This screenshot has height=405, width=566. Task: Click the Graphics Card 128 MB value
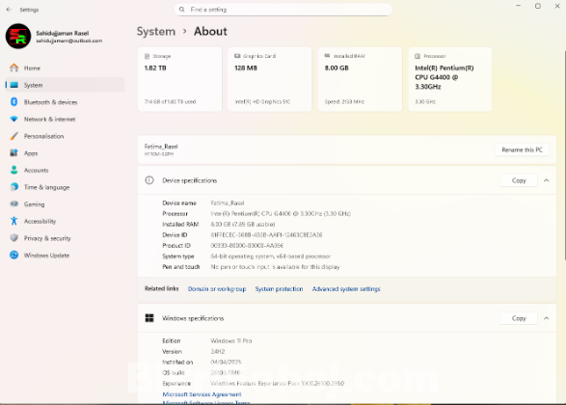(x=246, y=67)
